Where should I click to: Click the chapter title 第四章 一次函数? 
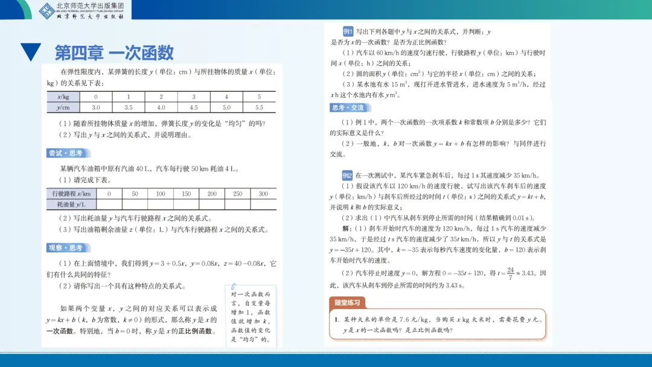(x=114, y=53)
